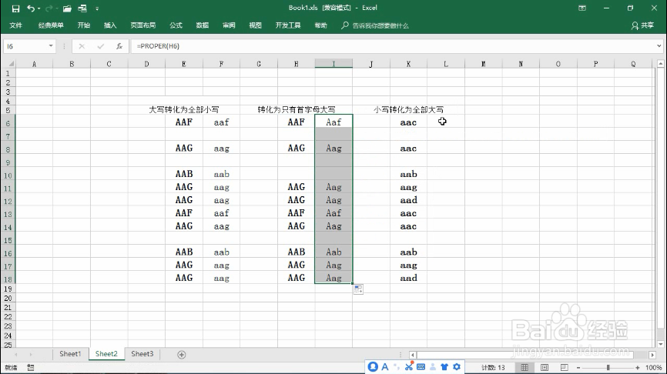The width and height of the screenshot is (667, 374).
Task: Select row 6 header
Action: (x=8, y=122)
